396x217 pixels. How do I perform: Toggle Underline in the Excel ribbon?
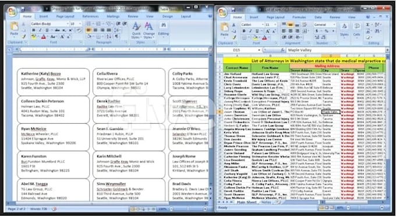tap(257, 31)
